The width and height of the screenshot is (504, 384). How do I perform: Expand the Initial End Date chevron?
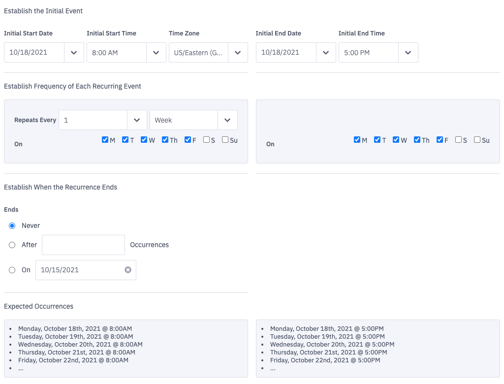325,53
